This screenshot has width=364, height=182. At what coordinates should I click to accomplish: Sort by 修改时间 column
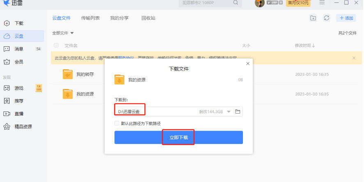pos(305,45)
